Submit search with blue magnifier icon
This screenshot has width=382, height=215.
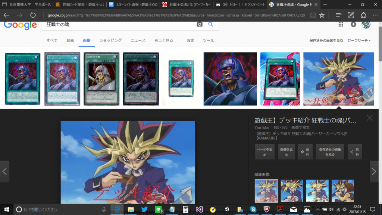(x=211, y=24)
